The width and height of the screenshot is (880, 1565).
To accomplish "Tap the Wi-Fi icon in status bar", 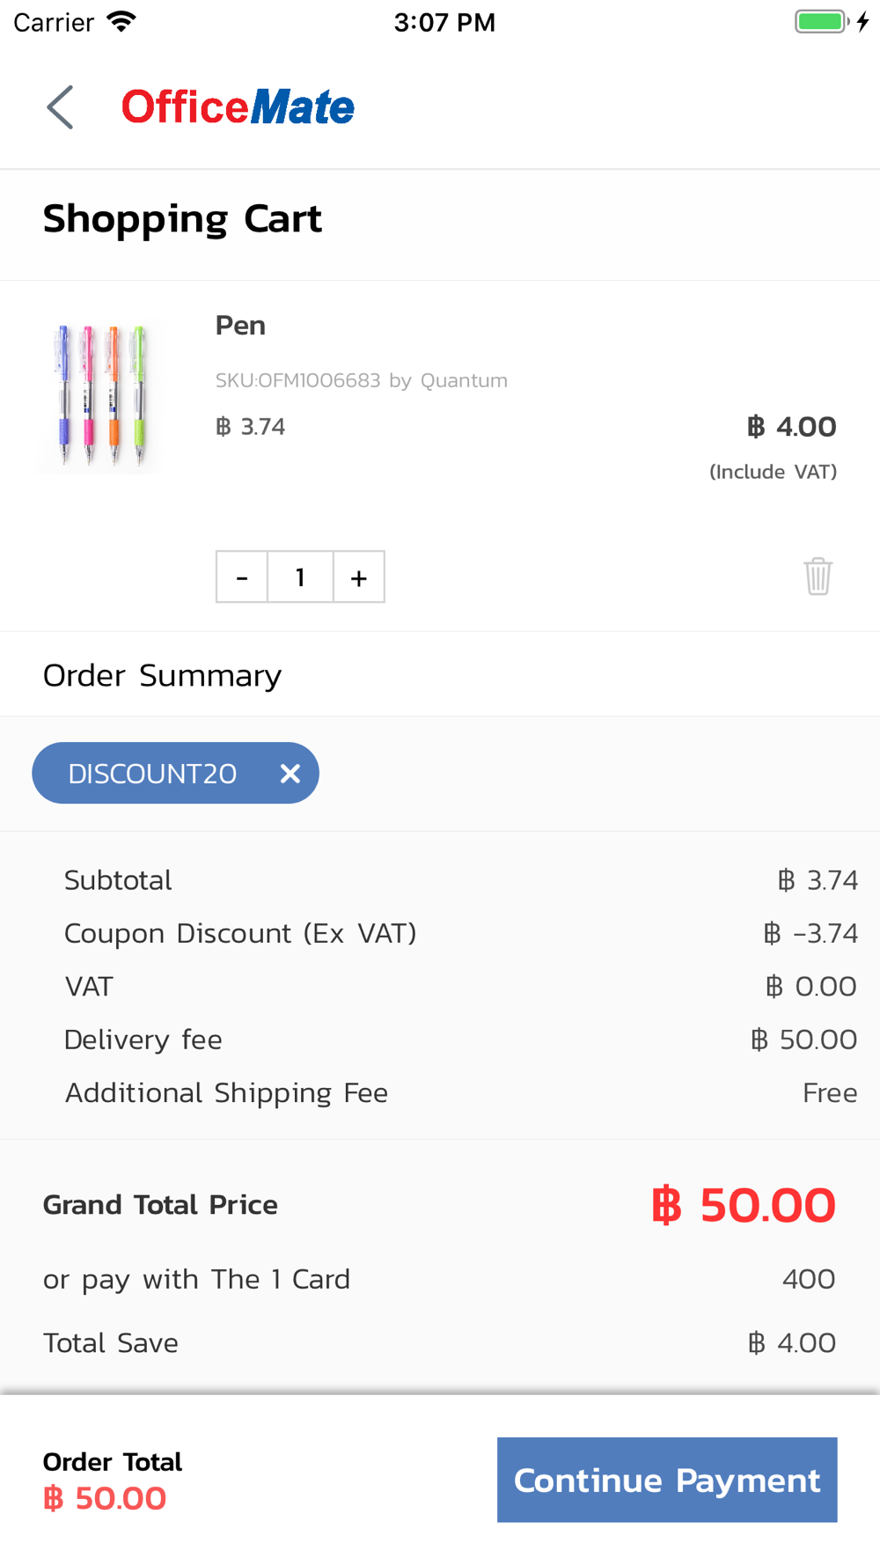I will 121,21.
